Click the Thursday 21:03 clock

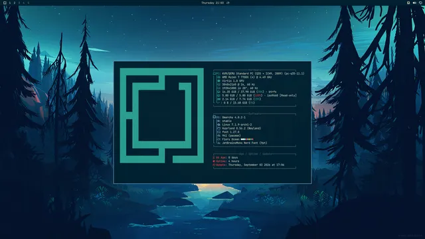point(212,3)
